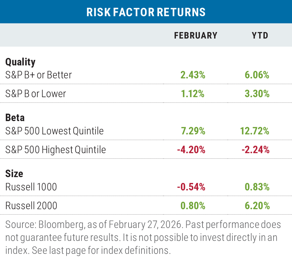Click the red -4.20% February value
The height and width of the screenshot is (260, 292).
191,150
